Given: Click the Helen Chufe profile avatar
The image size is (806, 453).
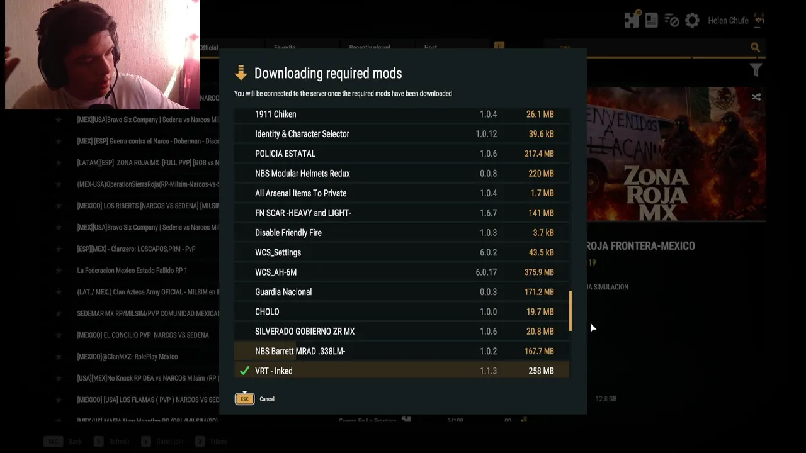Looking at the screenshot, I should (759, 20).
